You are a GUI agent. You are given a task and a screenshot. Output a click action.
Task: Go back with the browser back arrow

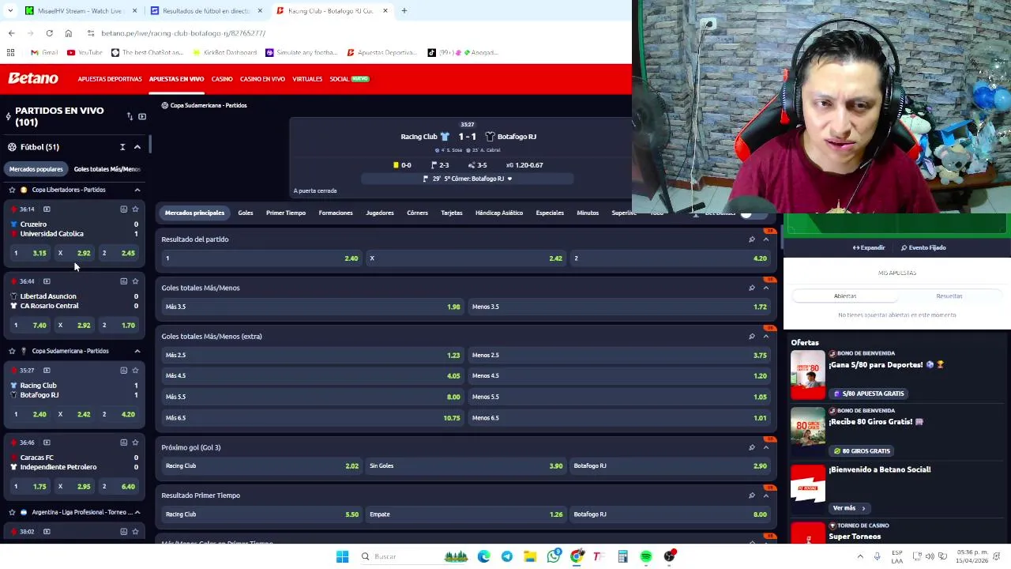11,33
